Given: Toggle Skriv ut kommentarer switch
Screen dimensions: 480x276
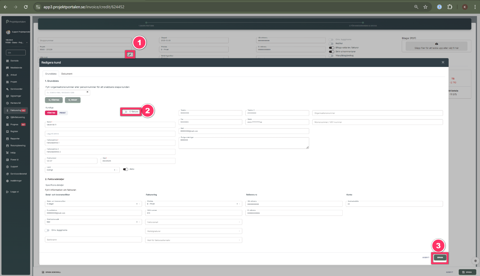Looking at the screenshot, I should [x=331, y=52].
